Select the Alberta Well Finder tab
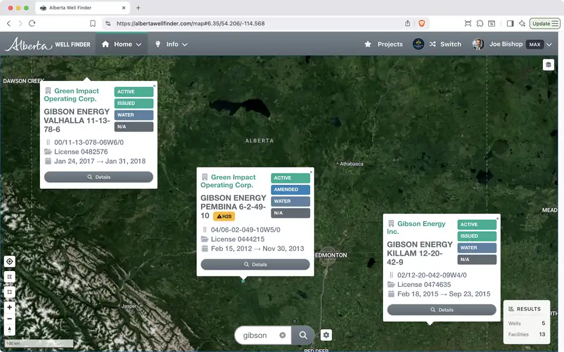The image size is (564, 352). pyautogui.click(x=83, y=8)
